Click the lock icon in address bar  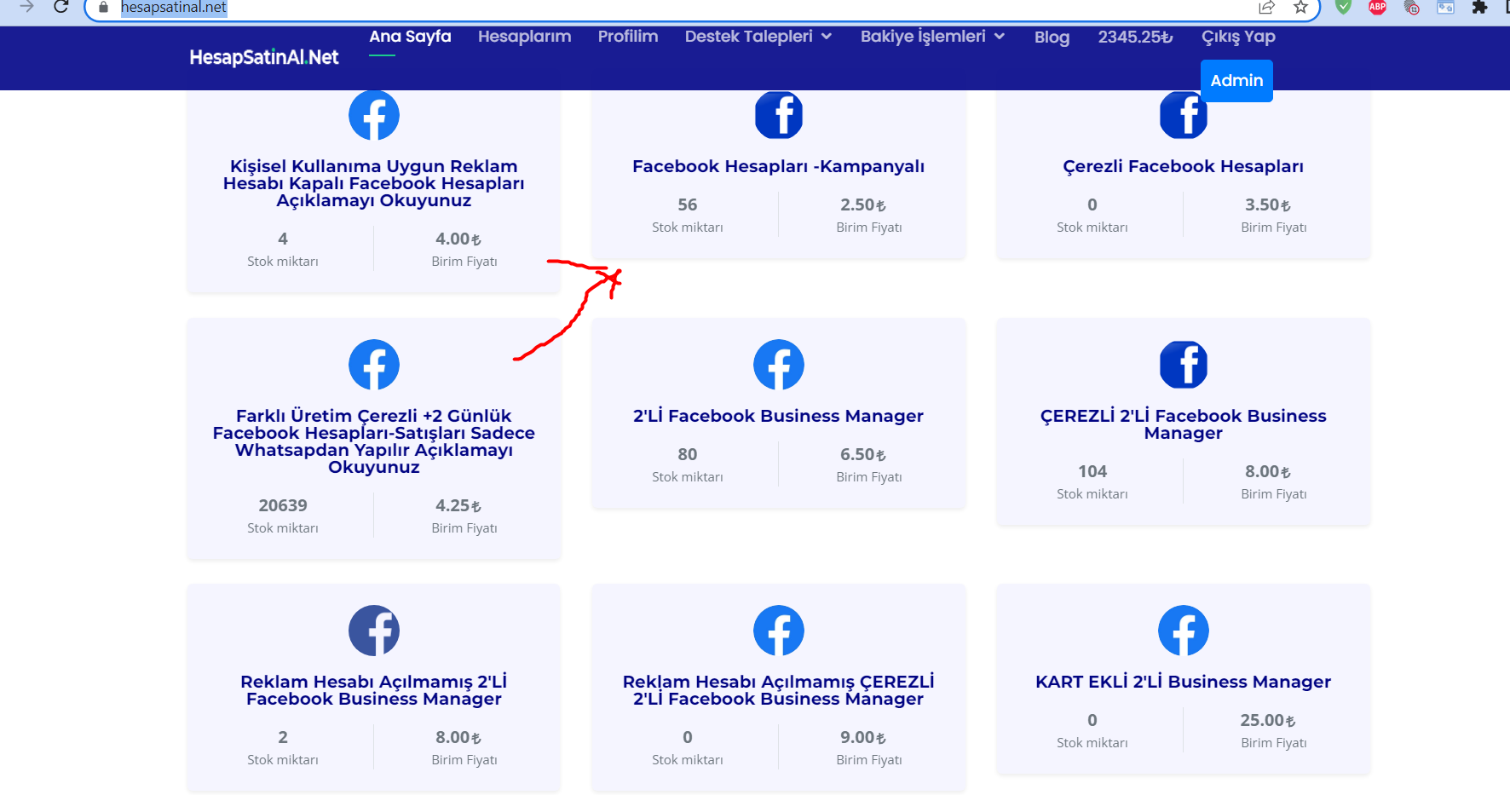click(104, 8)
